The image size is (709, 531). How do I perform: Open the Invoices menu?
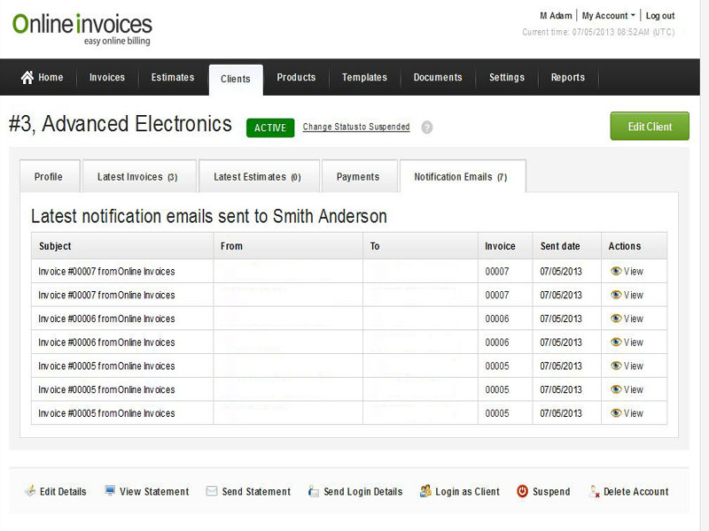(107, 78)
